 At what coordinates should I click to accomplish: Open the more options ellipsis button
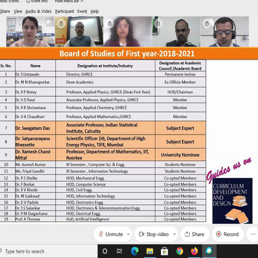[x=253, y=234]
